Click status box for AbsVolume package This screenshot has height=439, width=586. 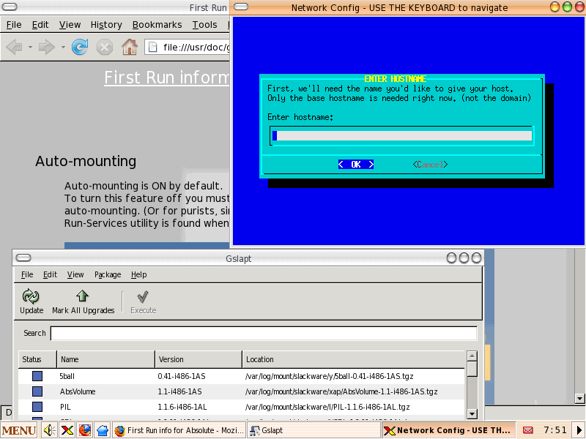37,391
